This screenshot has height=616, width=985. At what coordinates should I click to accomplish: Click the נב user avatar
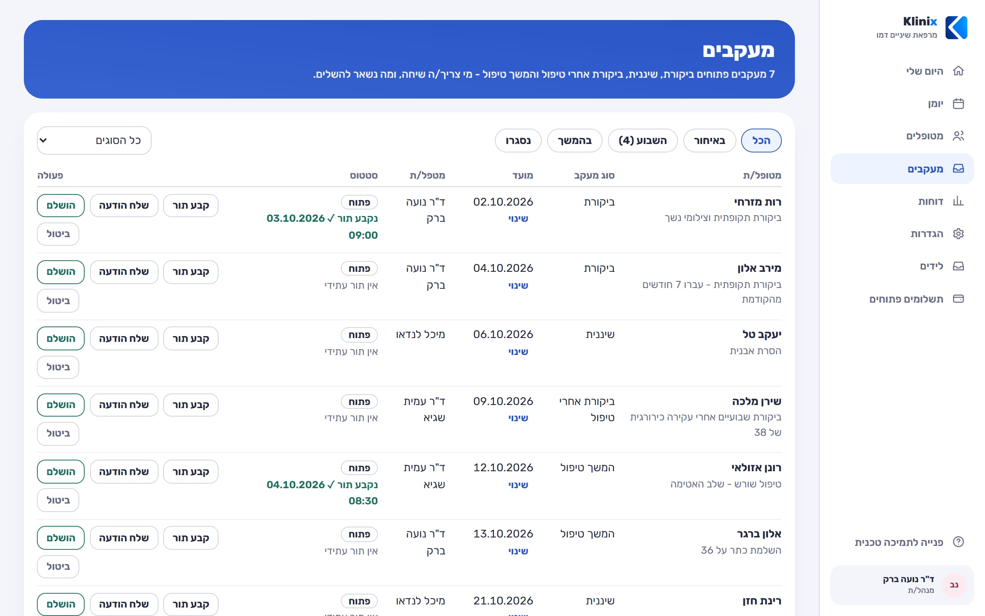(954, 585)
